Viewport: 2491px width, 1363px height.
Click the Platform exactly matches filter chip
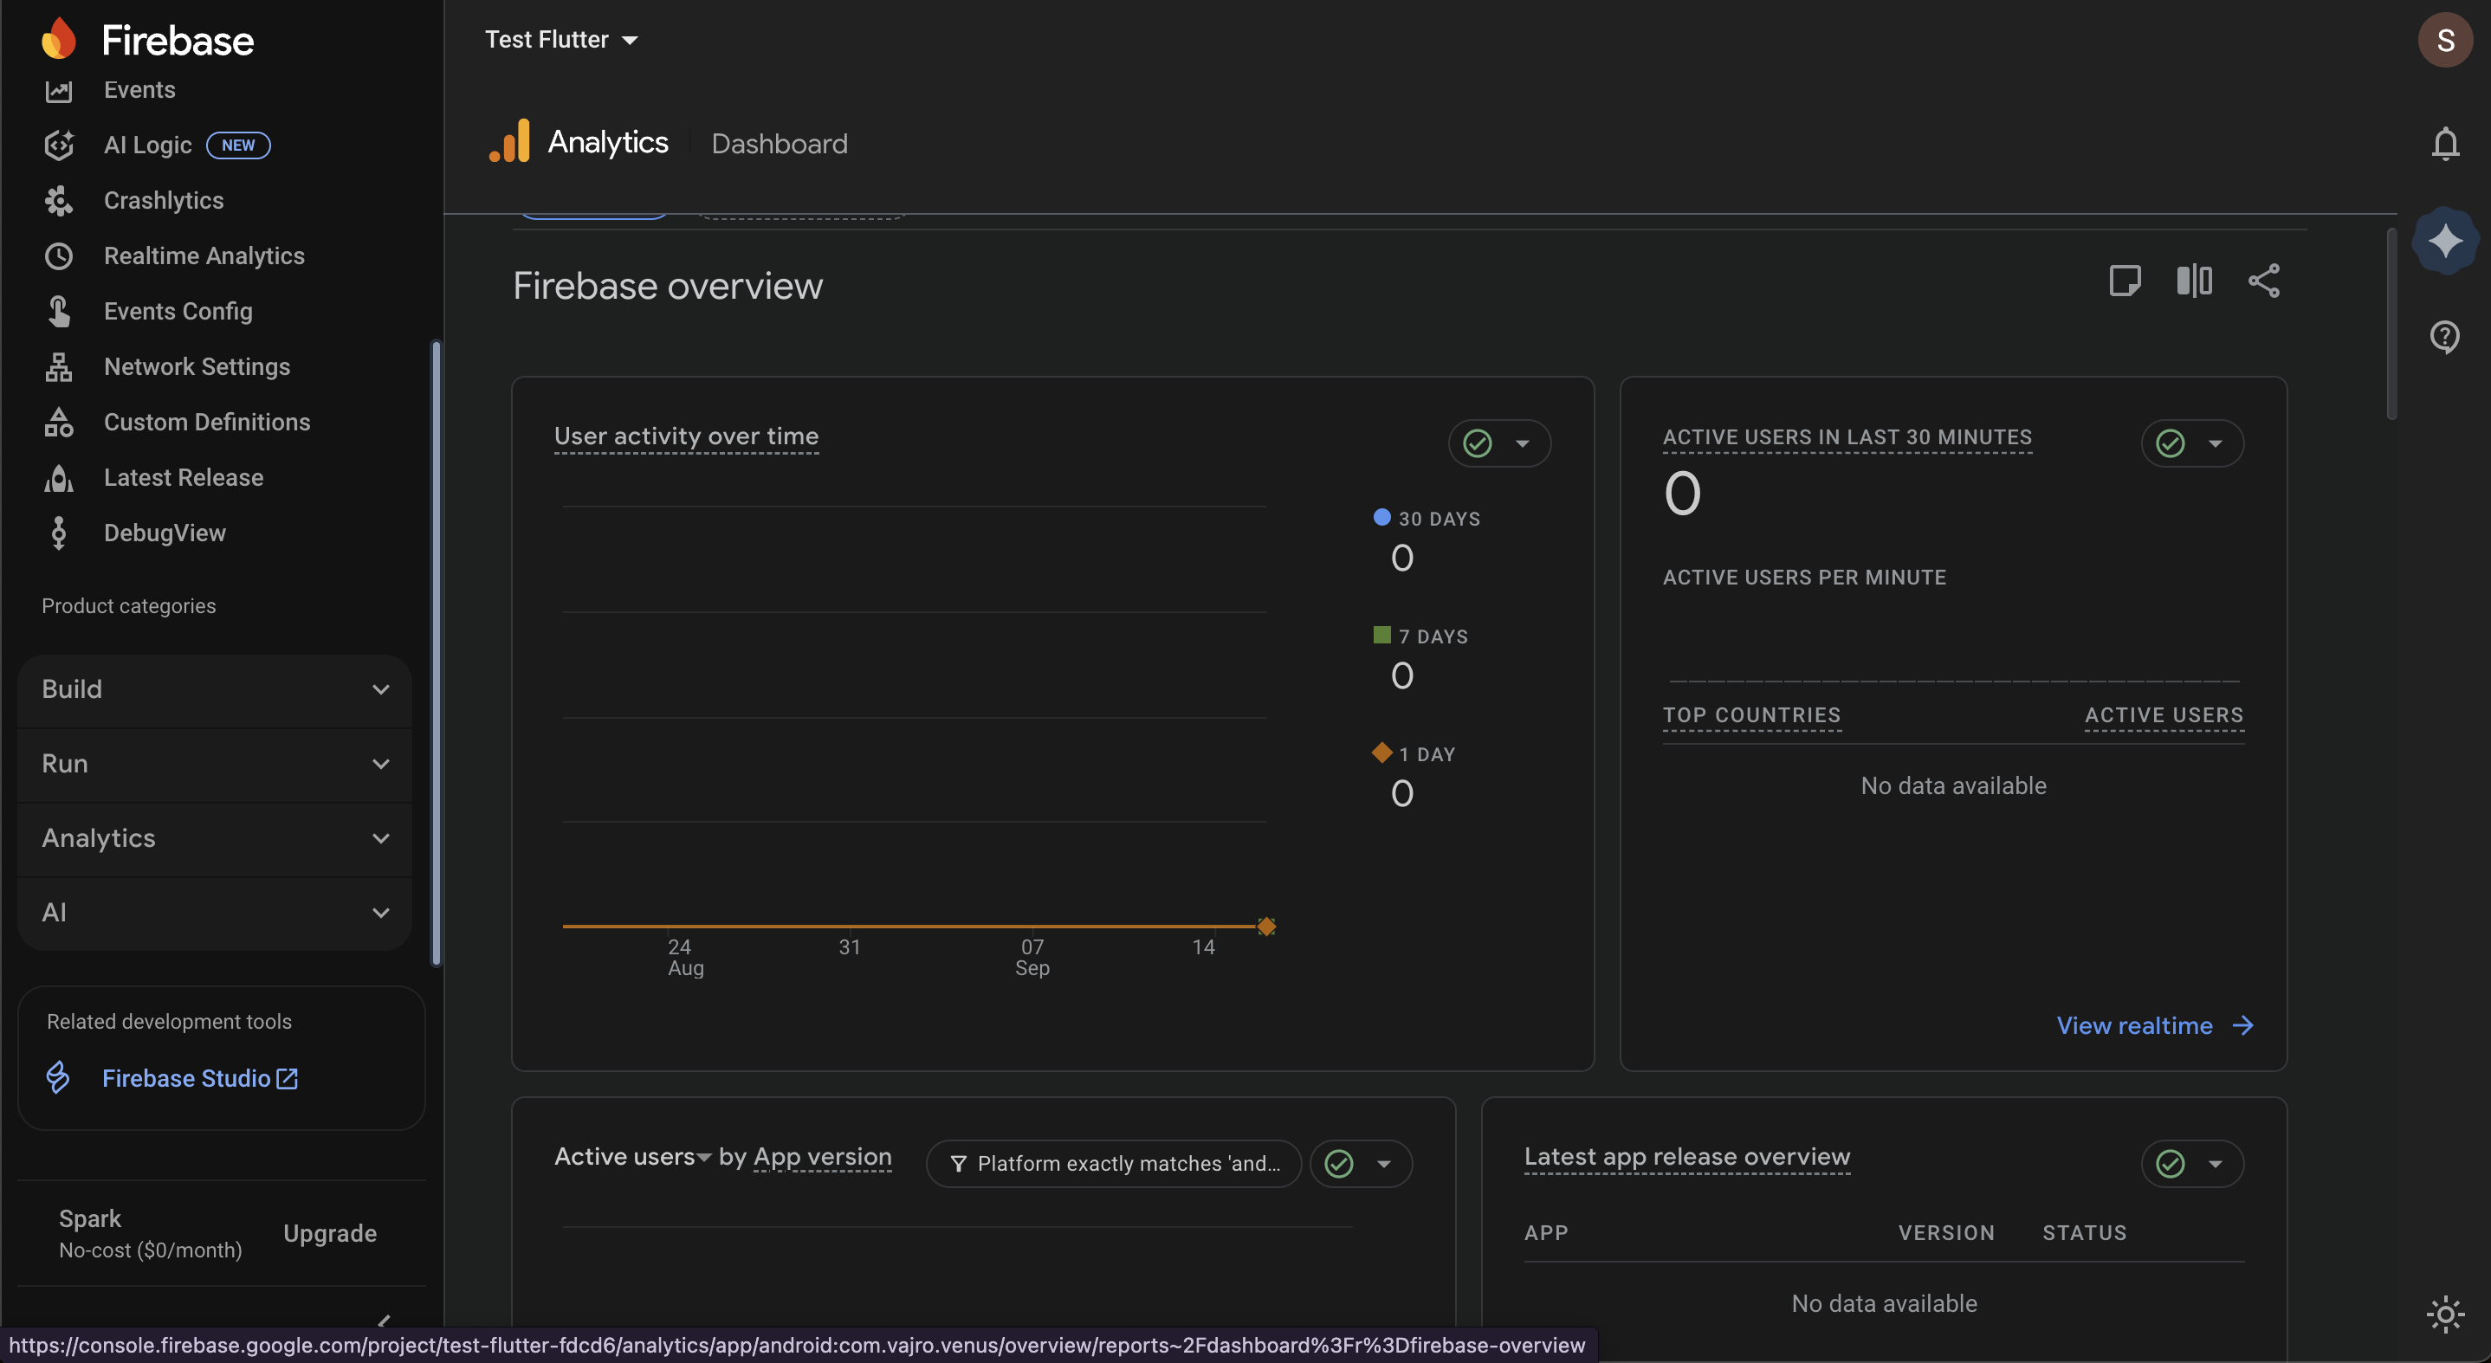click(x=1114, y=1164)
